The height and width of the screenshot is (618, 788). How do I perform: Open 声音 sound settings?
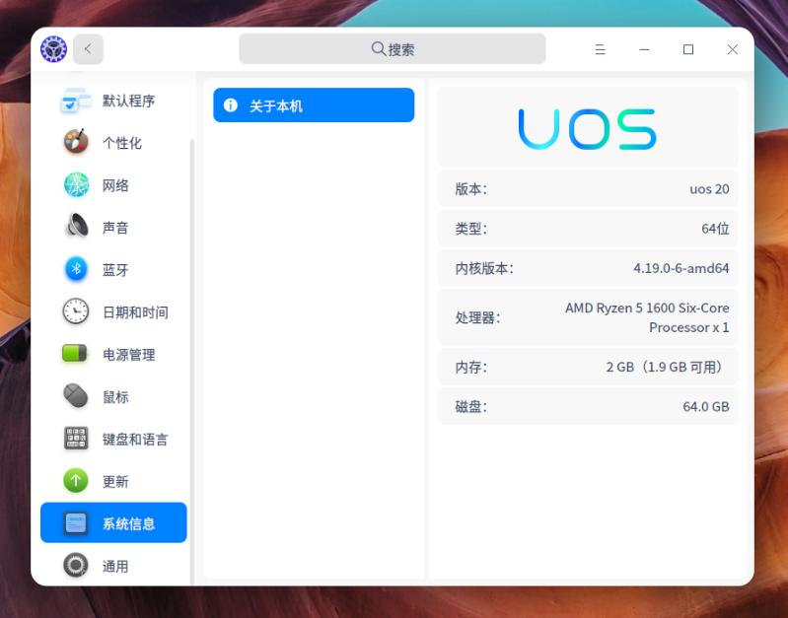pyautogui.click(x=113, y=228)
